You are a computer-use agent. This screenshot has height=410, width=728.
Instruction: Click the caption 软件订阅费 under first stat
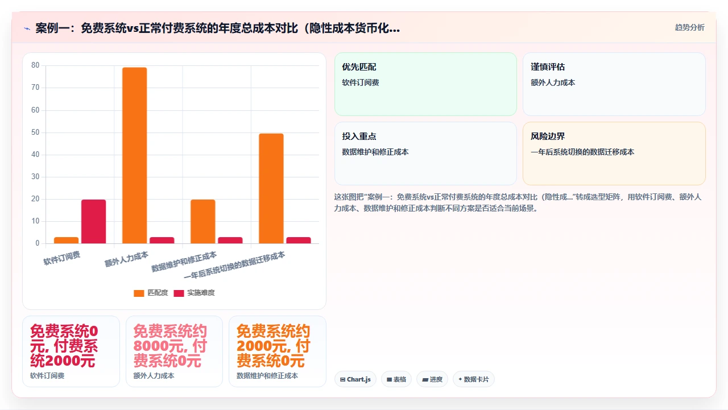[x=47, y=376]
